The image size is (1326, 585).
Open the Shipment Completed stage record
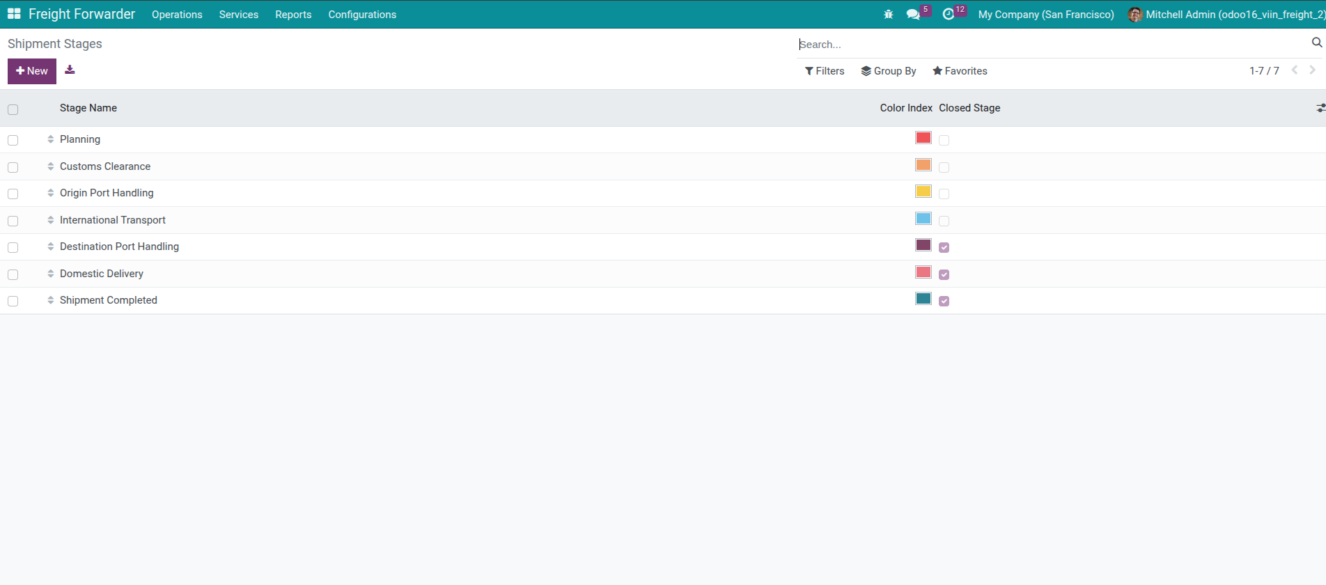pyautogui.click(x=109, y=300)
